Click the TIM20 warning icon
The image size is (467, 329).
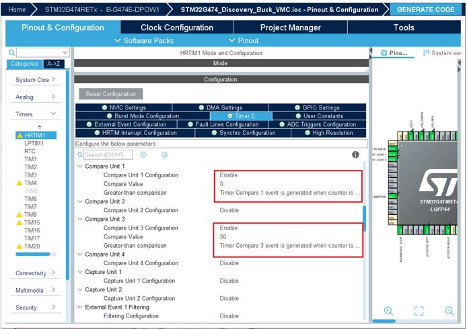[x=20, y=246]
